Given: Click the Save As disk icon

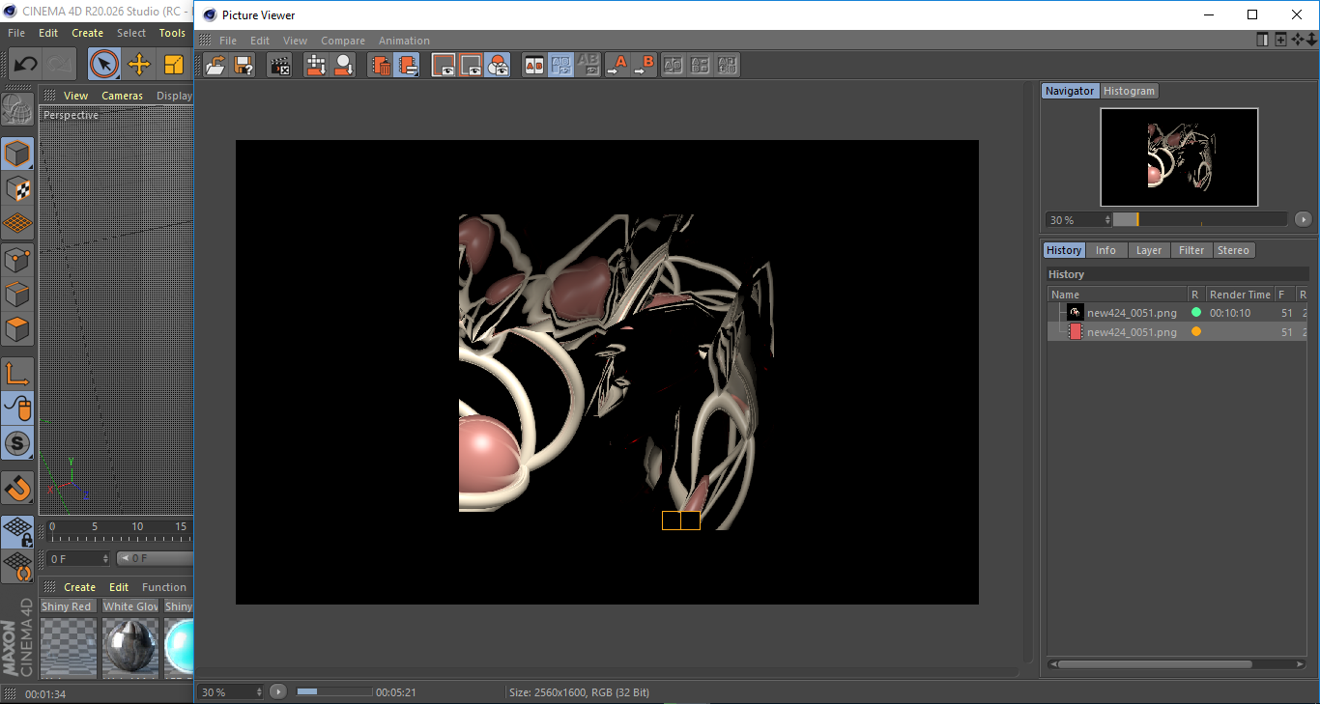Looking at the screenshot, I should pyautogui.click(x=244, y=65).
